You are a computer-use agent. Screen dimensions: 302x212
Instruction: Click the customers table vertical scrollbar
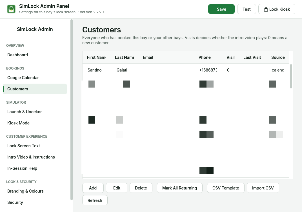click(291, 76)
